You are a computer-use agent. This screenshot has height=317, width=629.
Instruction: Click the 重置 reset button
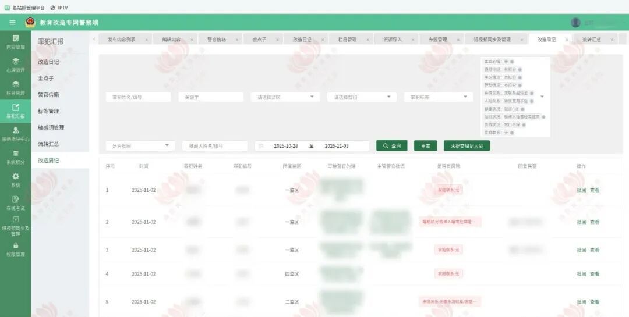(x=426, y=146)
